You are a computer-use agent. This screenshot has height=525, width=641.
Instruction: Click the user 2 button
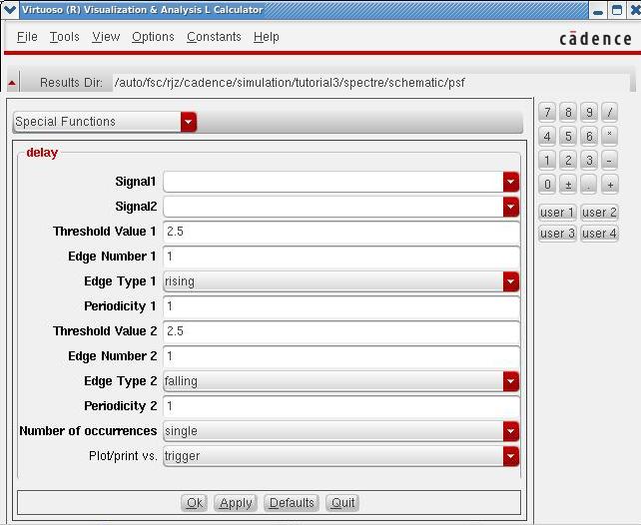(x=599, y=213)
